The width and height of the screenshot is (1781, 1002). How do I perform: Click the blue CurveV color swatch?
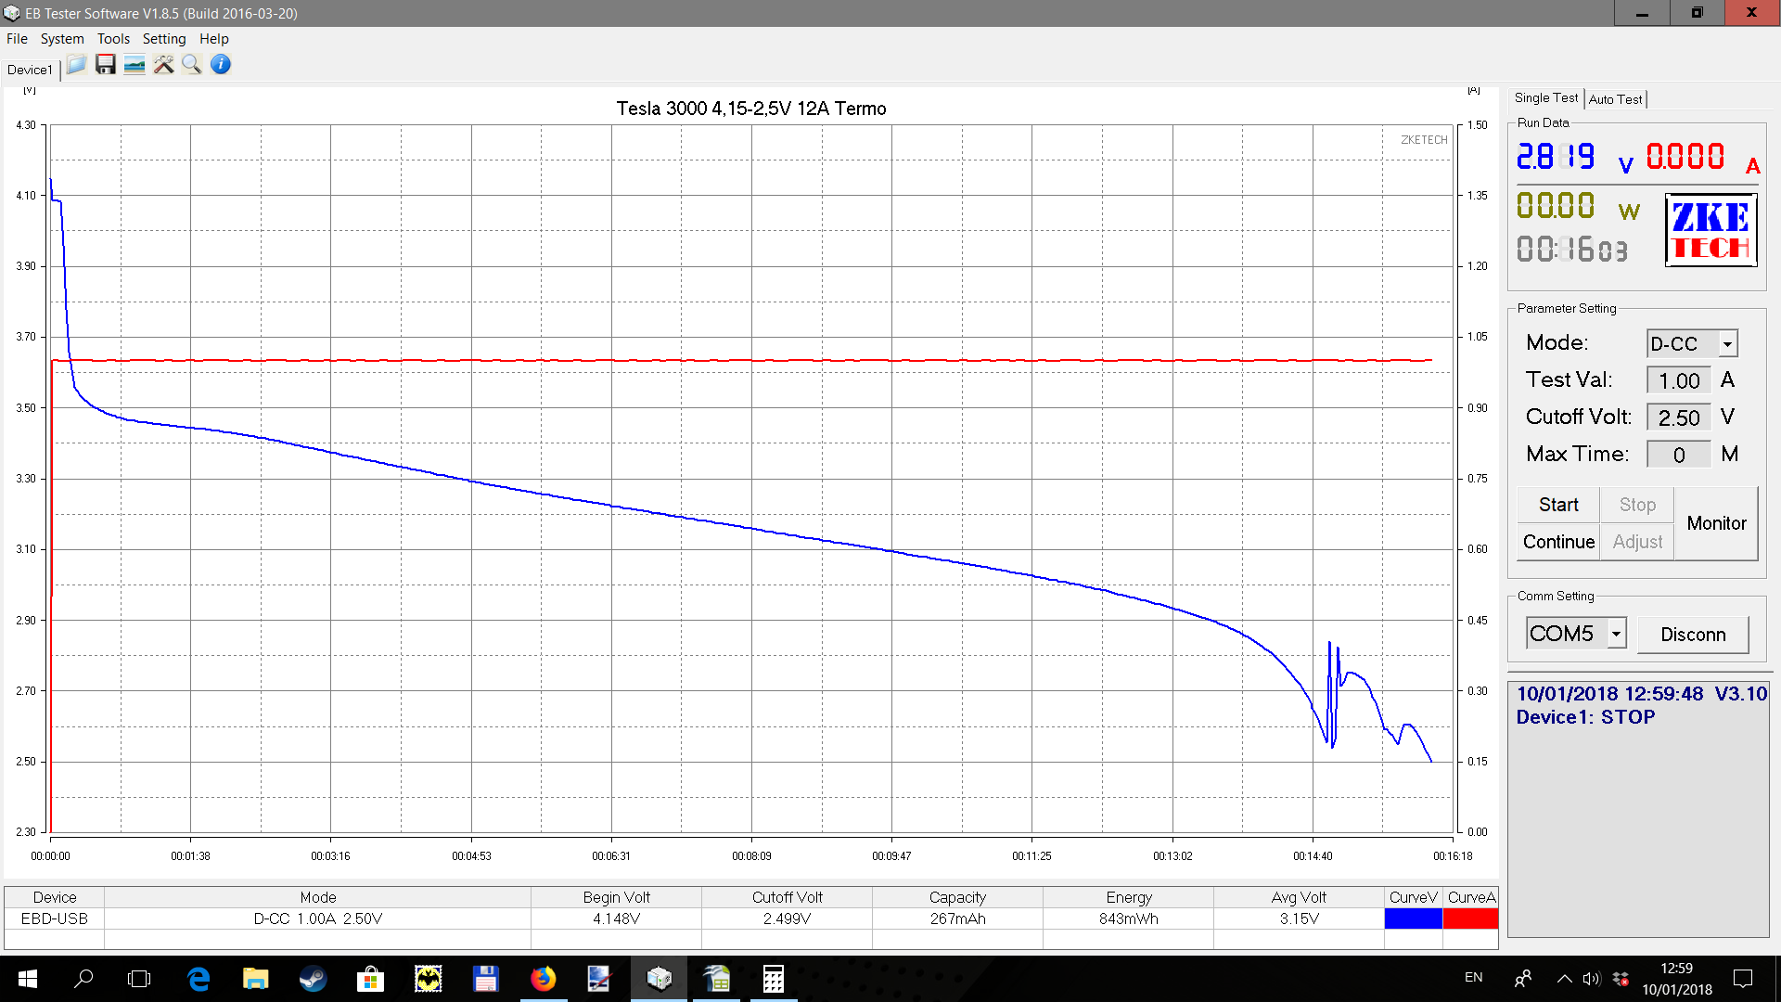[1413, 918]
